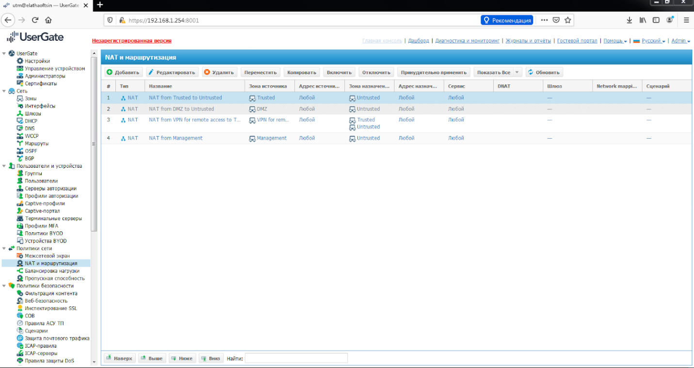Open a new browser tab with plus
The width and height of the screenshot is (694, 368).
100,5
